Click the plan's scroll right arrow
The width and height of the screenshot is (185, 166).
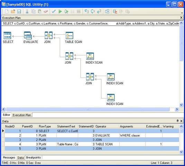177,109
